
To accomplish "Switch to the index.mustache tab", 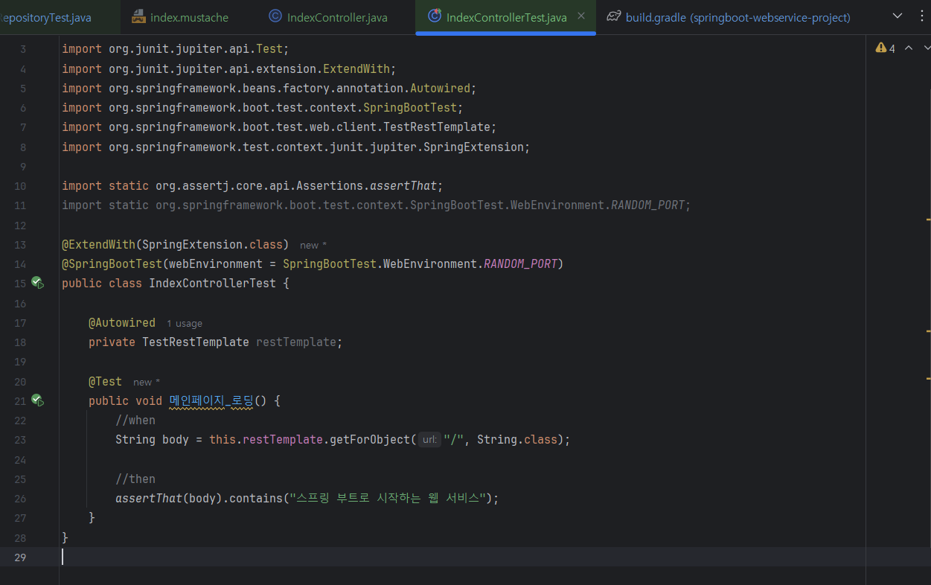I will (x=180, y=17).
